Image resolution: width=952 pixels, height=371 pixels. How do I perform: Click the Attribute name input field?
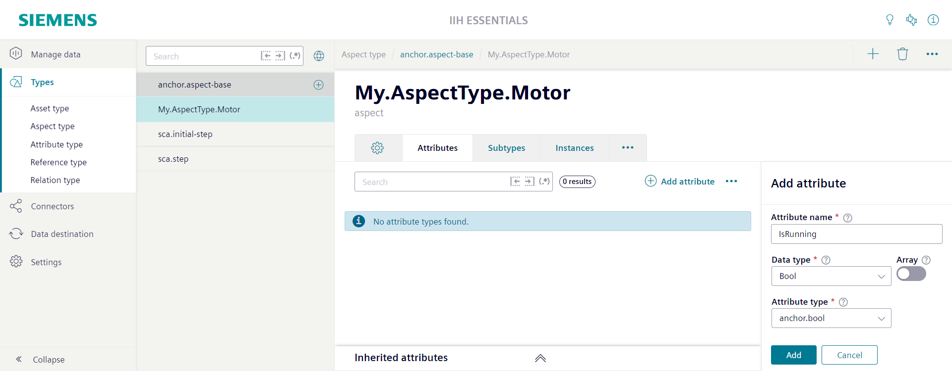856,234
